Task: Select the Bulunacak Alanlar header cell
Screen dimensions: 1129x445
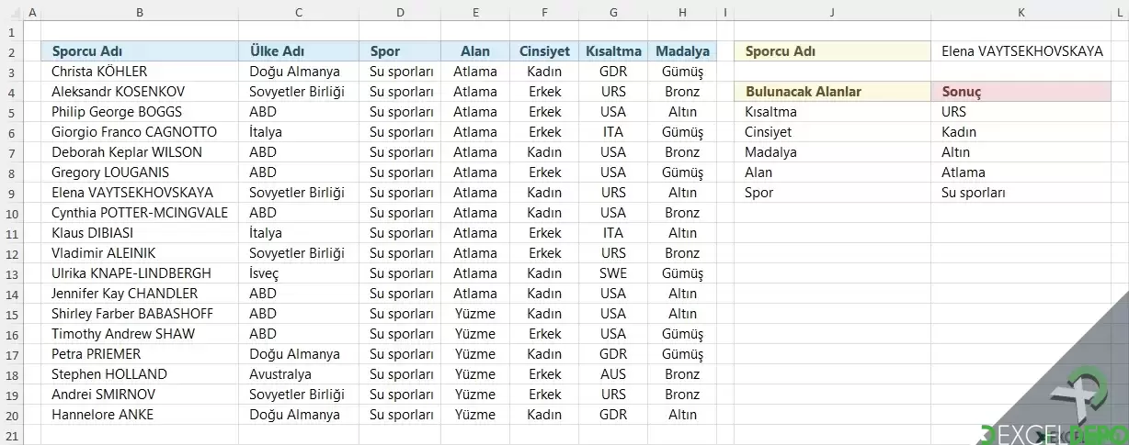Action: [832, 92]
